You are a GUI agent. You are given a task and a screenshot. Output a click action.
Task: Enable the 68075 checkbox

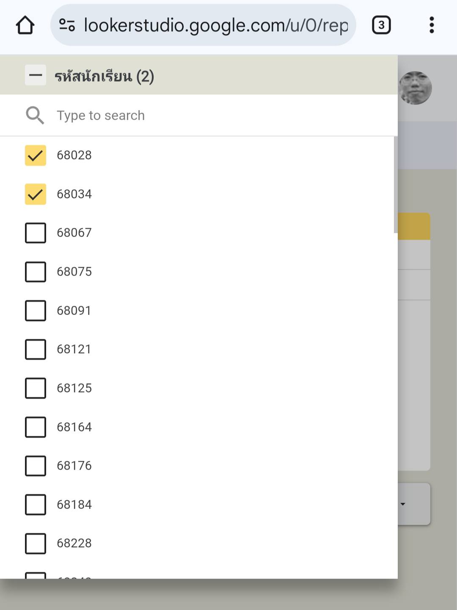(36, 272)
